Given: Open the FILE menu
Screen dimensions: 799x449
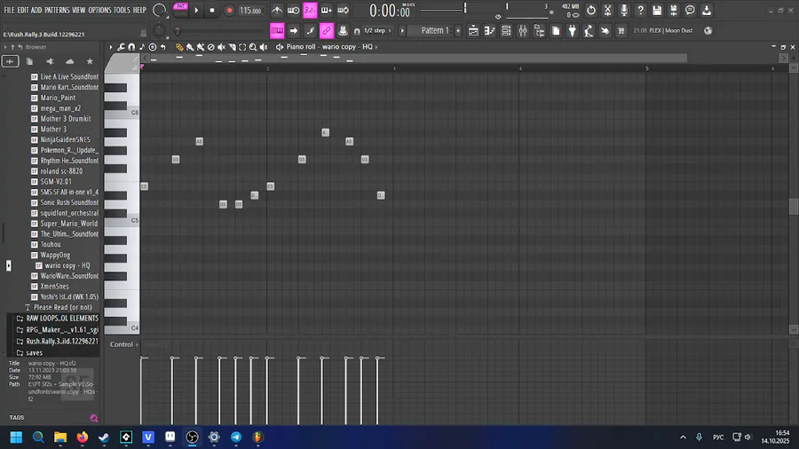Looking at the screenshot, I should [x=9, y=10].
